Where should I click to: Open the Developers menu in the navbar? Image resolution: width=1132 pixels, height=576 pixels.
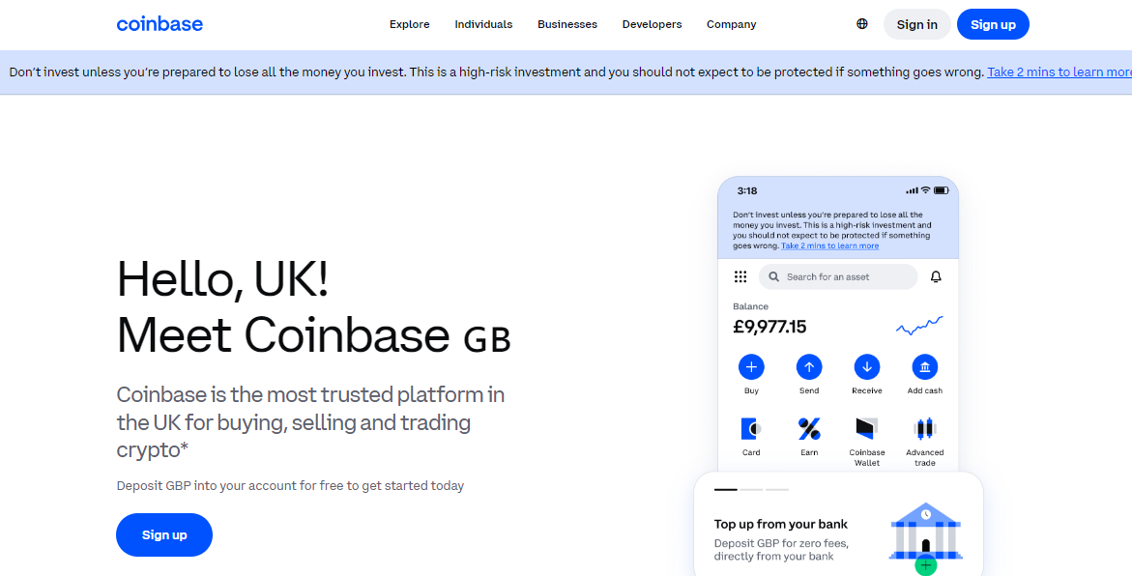(x=652, y=24)
